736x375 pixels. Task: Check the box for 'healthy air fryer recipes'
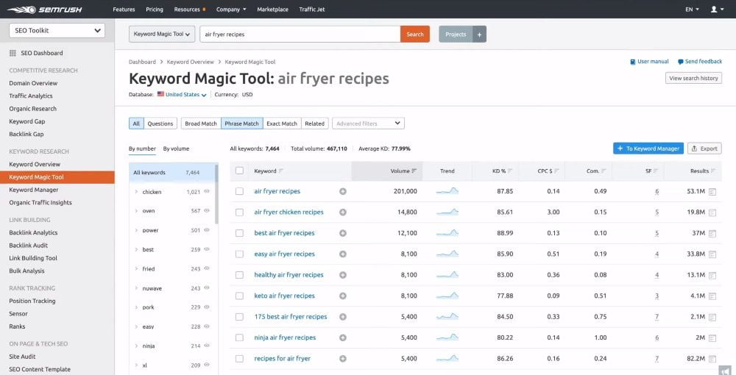click(239, 275)
